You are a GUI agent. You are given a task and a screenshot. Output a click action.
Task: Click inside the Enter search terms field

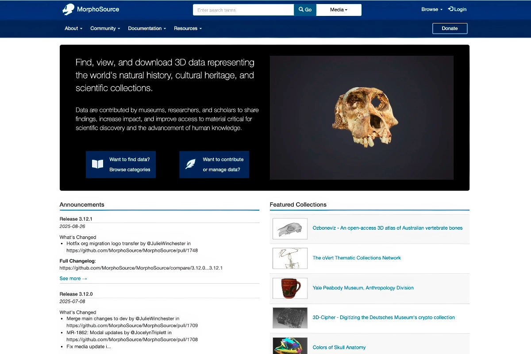coord(243,10)
